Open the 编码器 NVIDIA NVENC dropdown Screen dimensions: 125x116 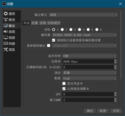click(x=84, y=35)
